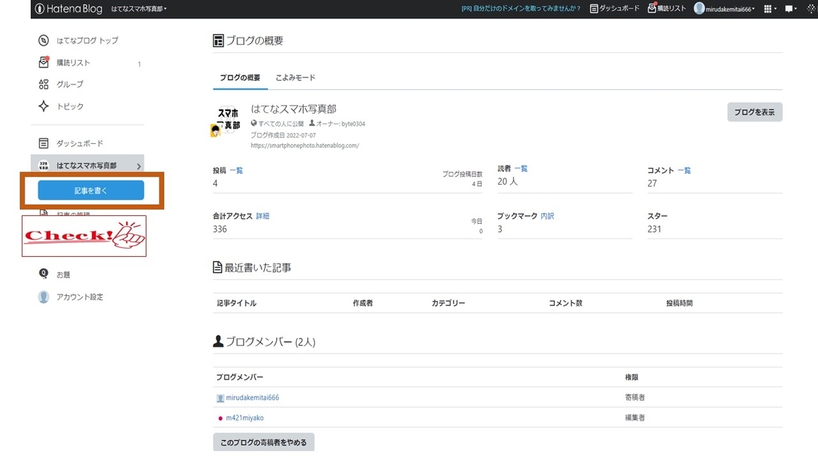Open the mirudakemitai666 account menu

point(725,9)
